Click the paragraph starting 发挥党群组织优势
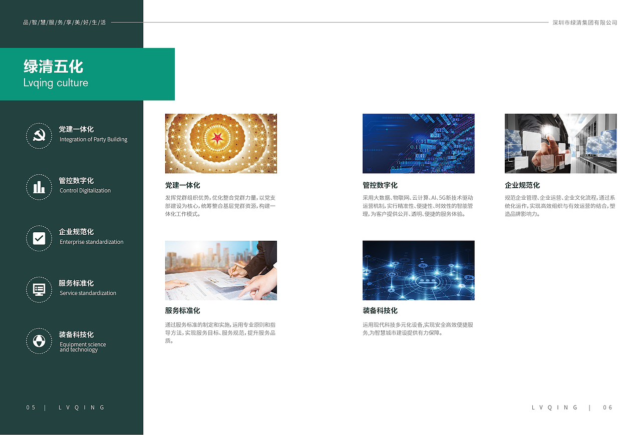 tap(220, 206)
